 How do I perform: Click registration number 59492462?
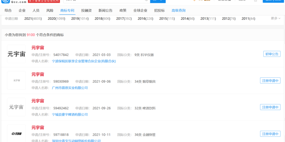[x=61, y=108]
